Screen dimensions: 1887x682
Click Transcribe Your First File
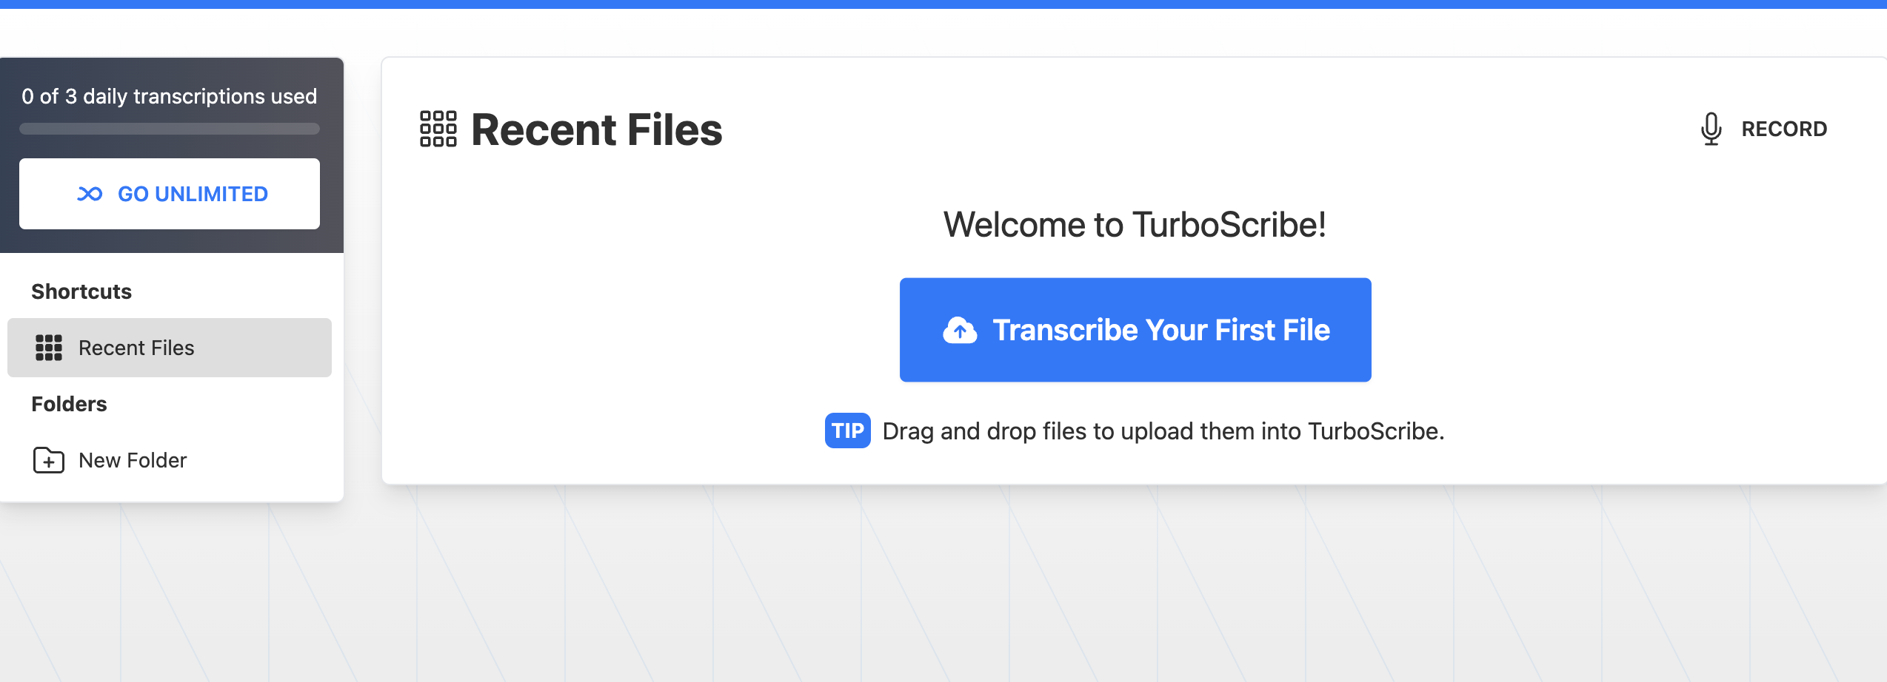1135,330
